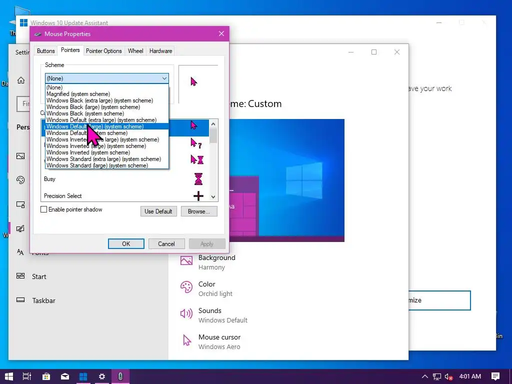Open Fonts icon in Settings sidebar
Image resolution: width=512 pixels, height=384 pixels.
coord(20,252)
